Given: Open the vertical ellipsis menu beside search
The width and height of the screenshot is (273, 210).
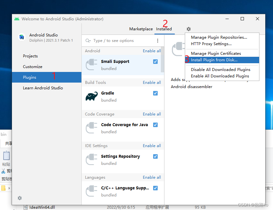Looking at the screenshot, I should click(158, 40).
